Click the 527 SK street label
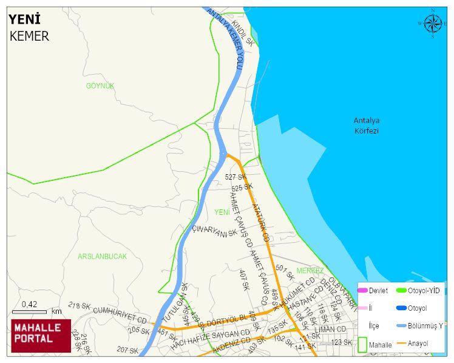The width and height of the screenshot is (454, 363). click(235, 176)
